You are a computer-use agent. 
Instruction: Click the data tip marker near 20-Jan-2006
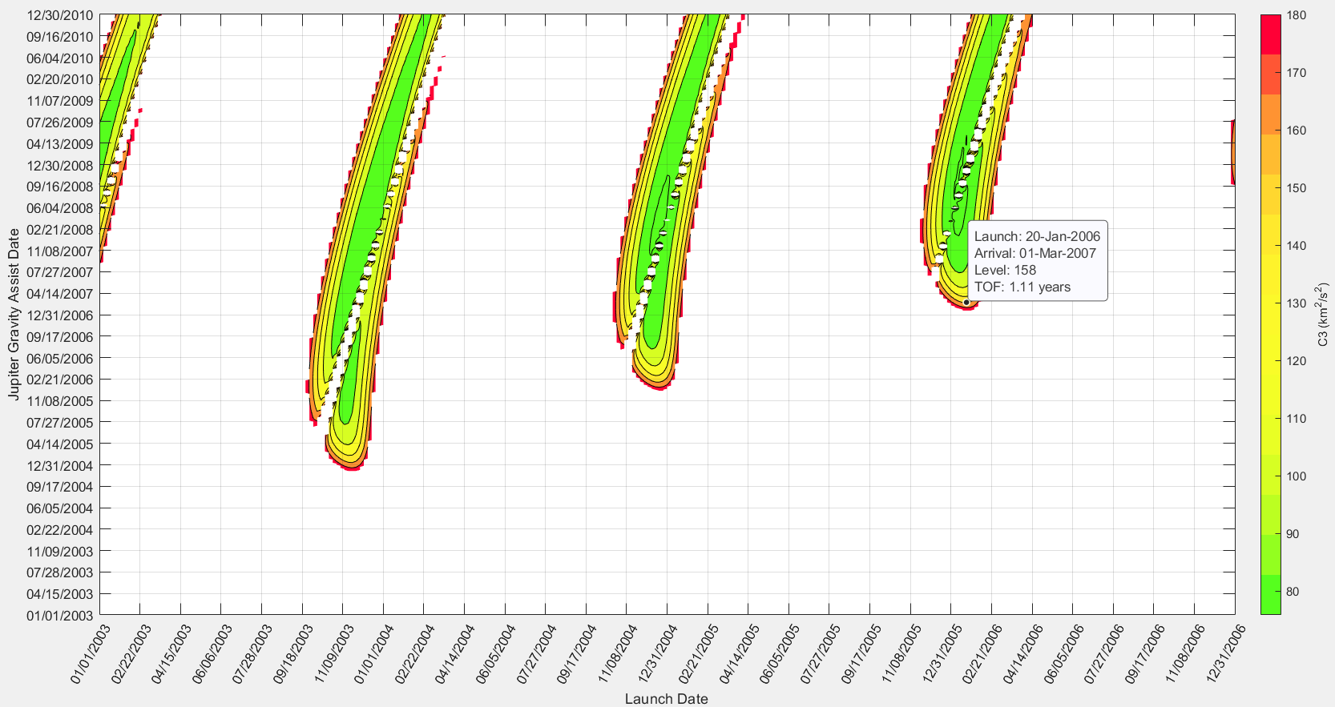tap(966, 302)
